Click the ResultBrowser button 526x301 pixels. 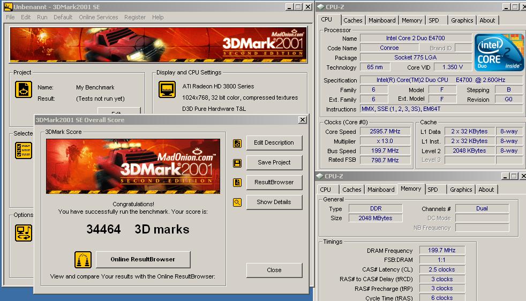pyautogui.click(x=274, y=182)
